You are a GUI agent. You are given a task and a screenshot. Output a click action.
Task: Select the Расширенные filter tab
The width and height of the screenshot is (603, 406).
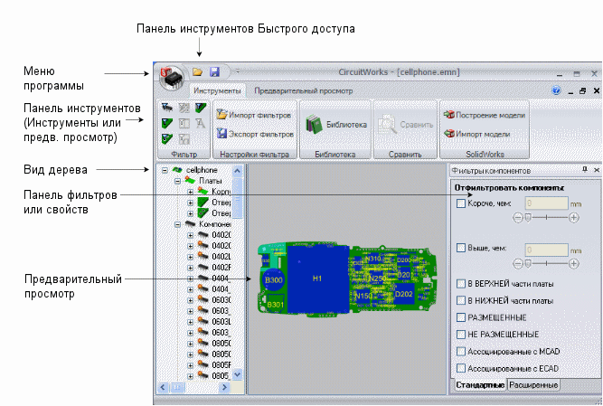tap(533, 385)
